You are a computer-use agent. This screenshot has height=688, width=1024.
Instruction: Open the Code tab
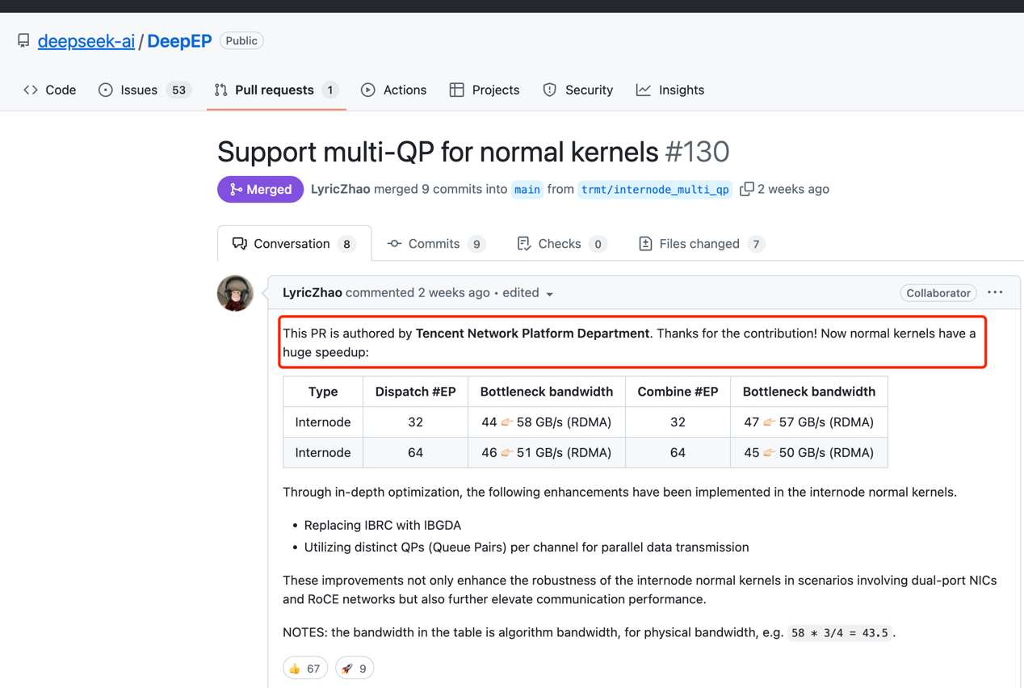click(x=50, y=90)
